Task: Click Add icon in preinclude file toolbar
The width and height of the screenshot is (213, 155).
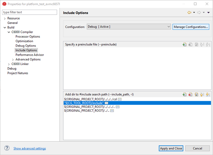Action: (184, 44)
